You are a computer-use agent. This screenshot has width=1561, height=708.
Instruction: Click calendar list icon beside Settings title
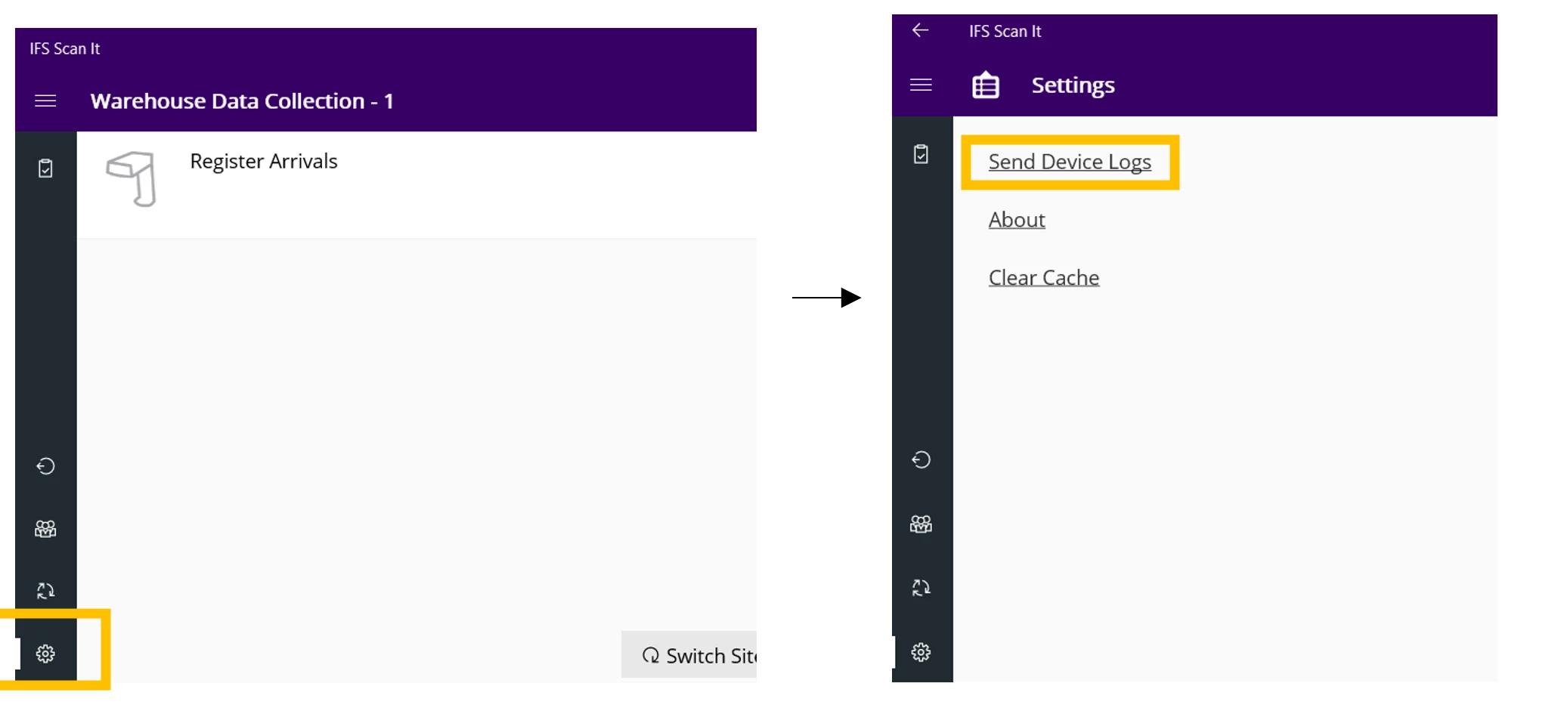(985, 85)
